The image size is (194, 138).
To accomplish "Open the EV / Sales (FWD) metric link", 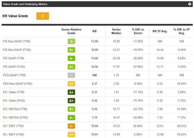I will click(x=13, y=101).
